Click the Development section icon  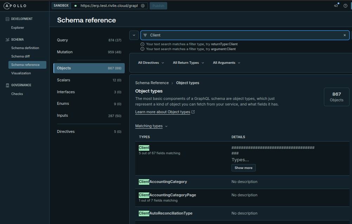[x=7, y=19]
